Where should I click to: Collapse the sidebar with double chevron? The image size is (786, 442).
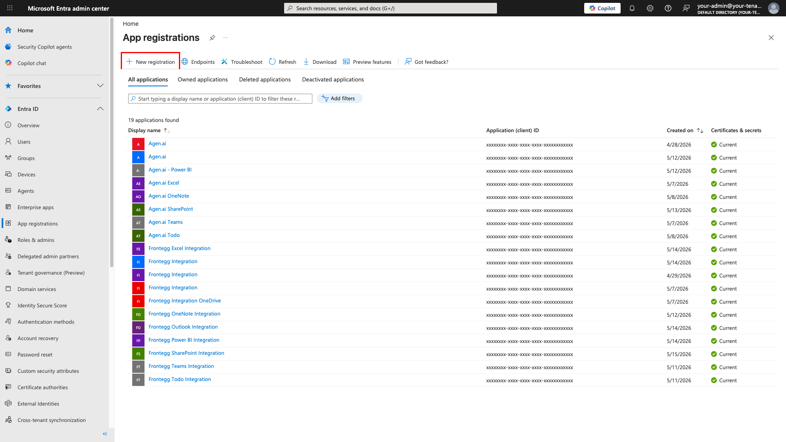(105, 434)
